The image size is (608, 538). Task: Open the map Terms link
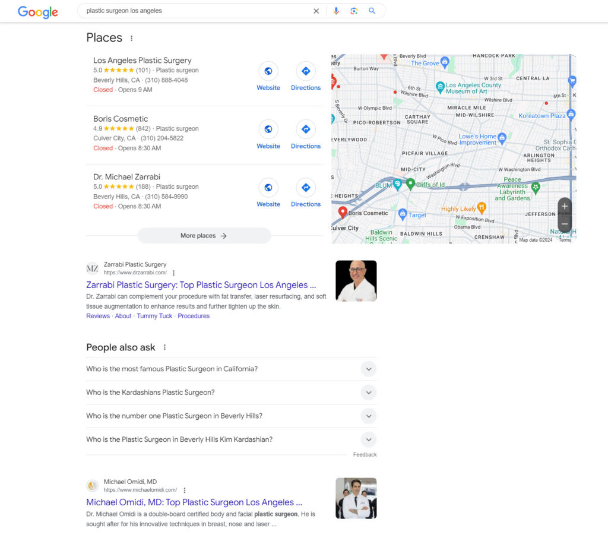coord(565,240)
